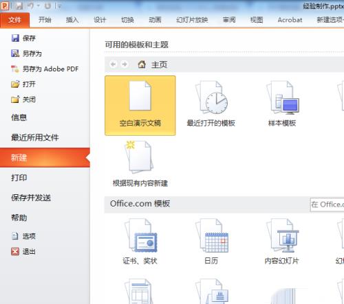This screenshot has width=344, height=304.
Task: Switch to the 设计 ribbon tab
Action: 100,20
